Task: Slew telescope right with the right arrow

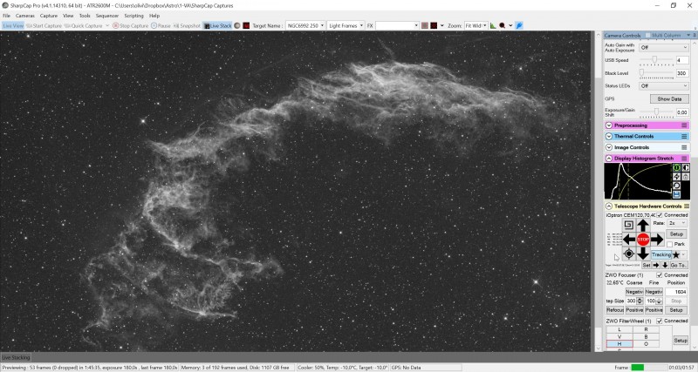Action: (x=657, y=240)
